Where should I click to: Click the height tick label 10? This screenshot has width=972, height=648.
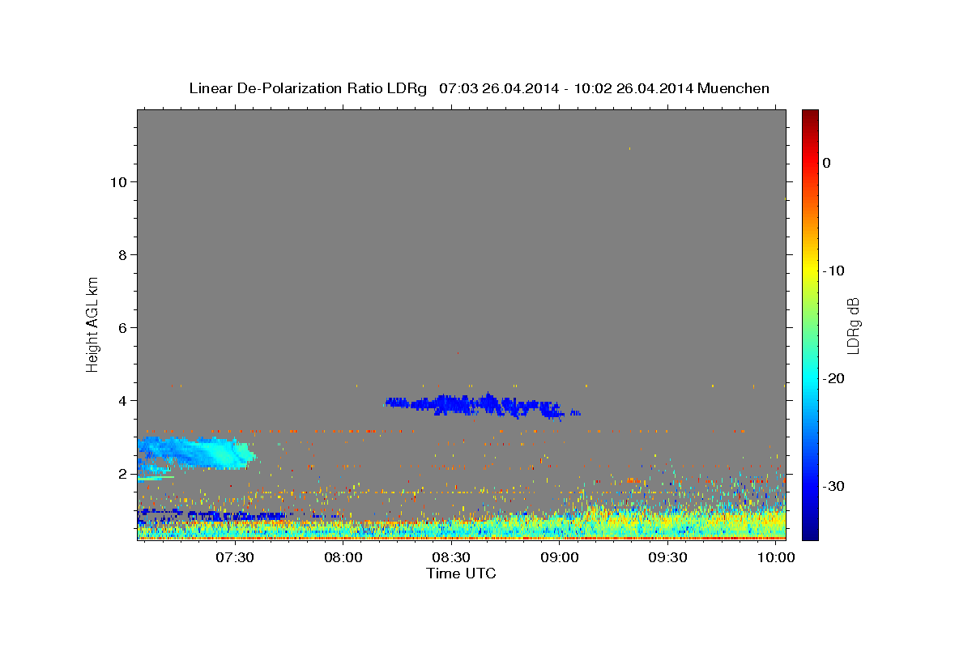(117, 181)
